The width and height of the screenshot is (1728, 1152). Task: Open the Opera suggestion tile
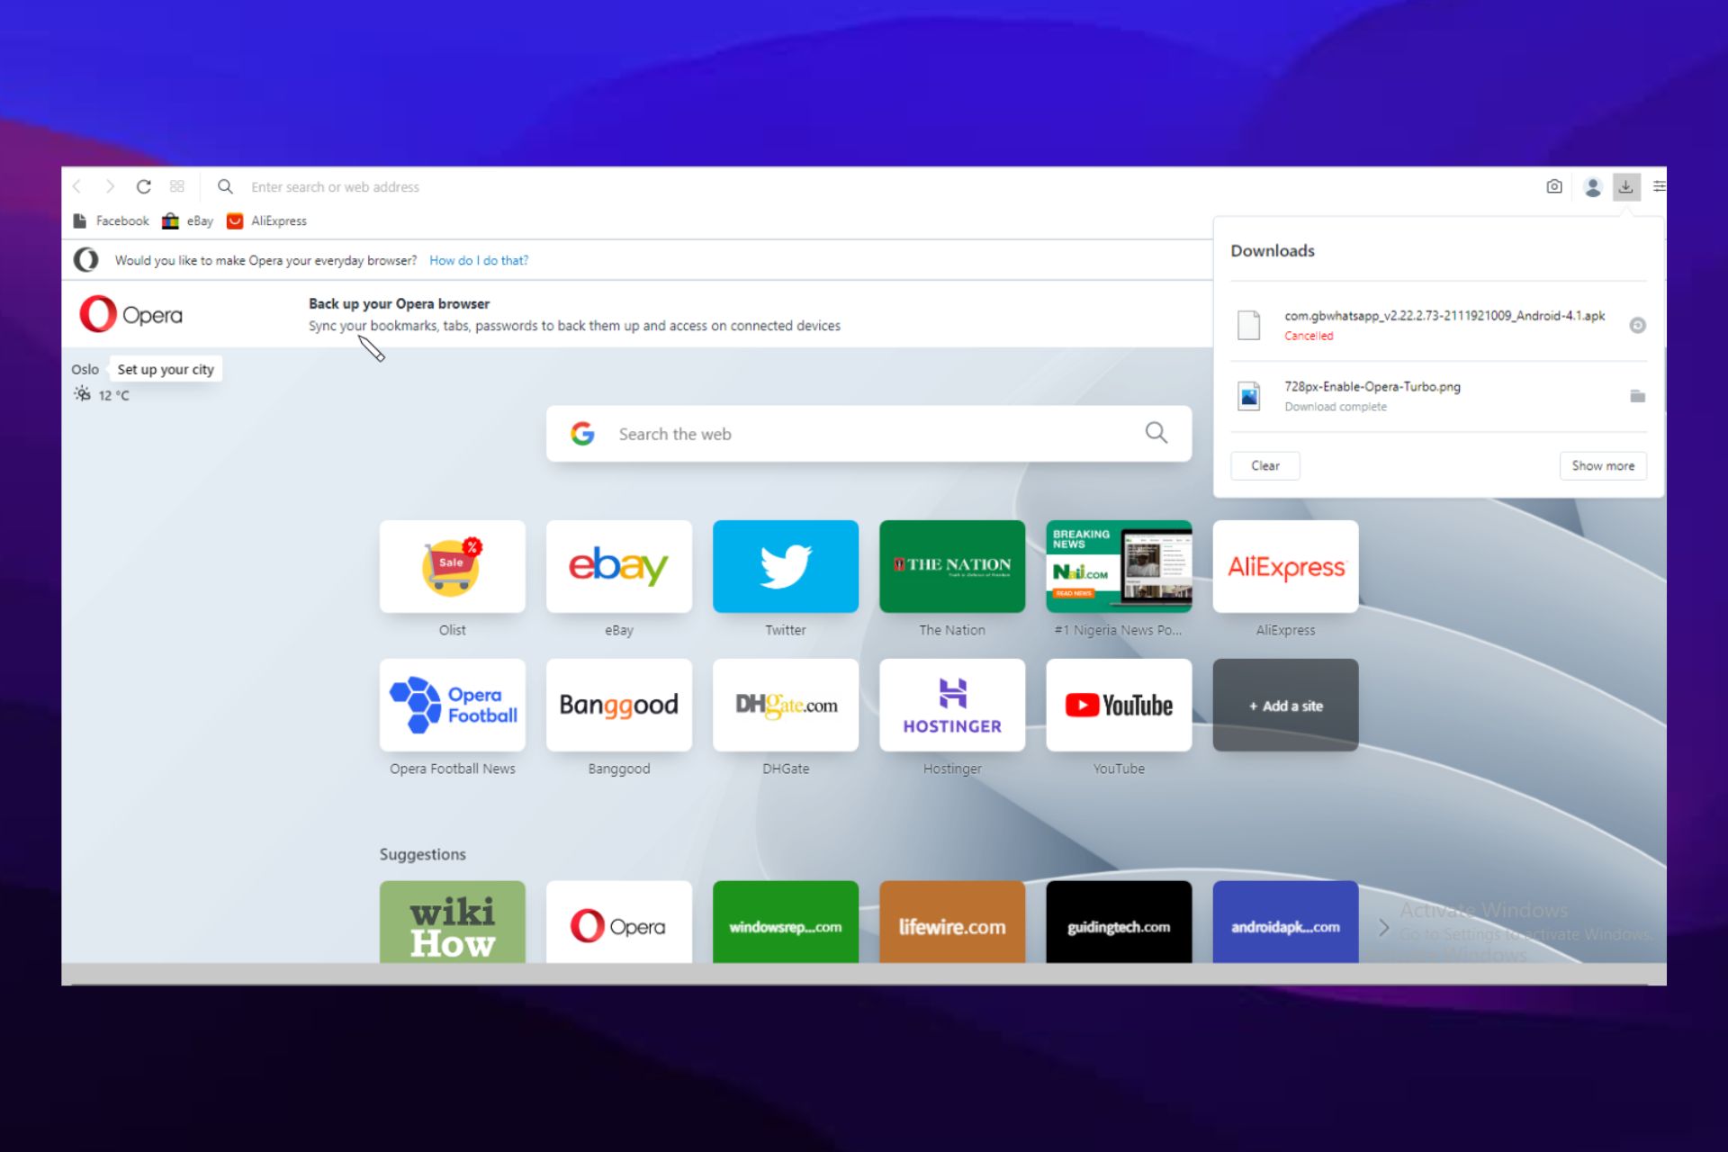click(x=619, y=922)
